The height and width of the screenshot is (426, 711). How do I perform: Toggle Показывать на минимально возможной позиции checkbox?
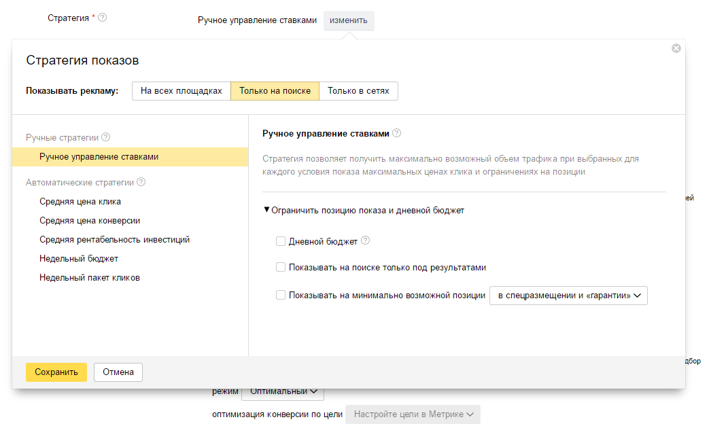click(281, 296)
